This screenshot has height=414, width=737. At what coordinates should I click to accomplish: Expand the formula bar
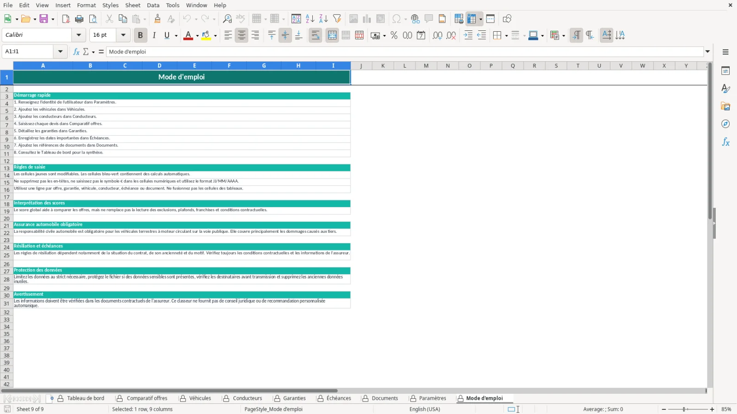[x=708, y=52]
